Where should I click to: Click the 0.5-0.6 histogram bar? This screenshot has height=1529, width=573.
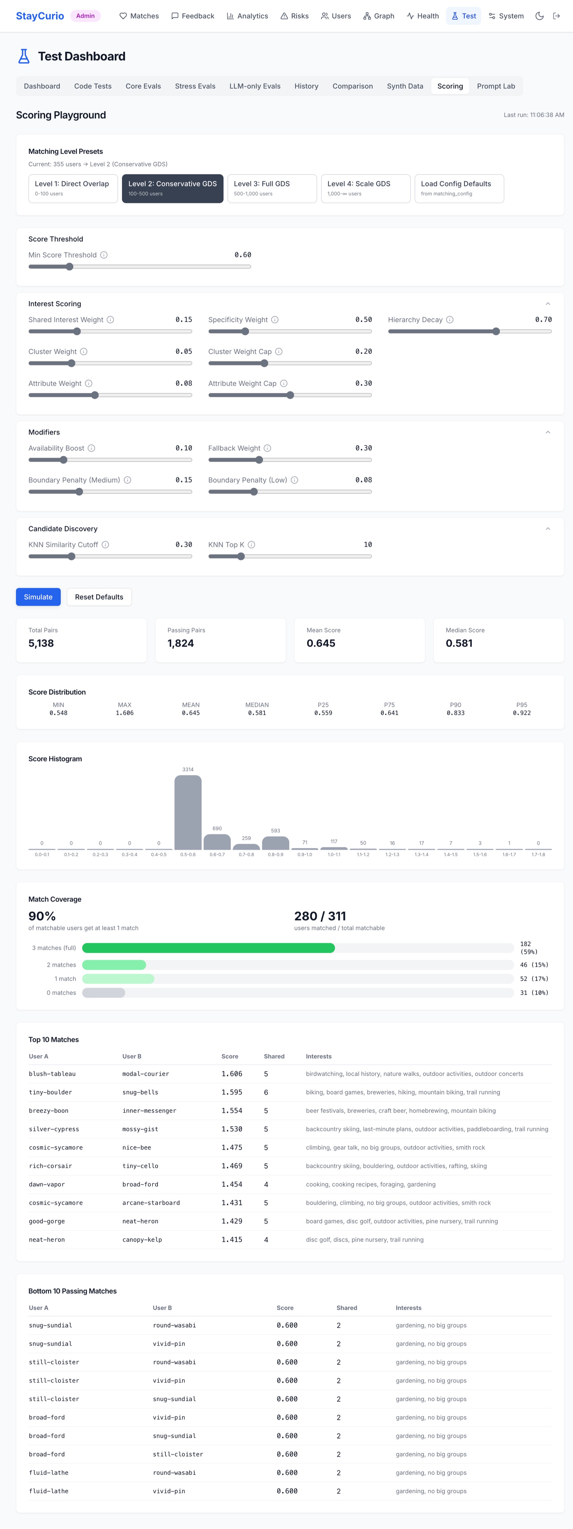[188, 812]
